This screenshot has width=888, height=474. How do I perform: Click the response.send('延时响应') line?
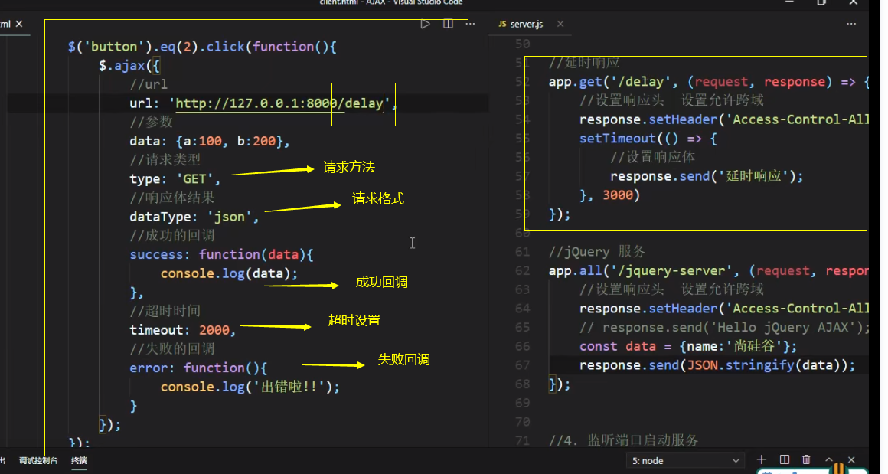coord(707,176)
